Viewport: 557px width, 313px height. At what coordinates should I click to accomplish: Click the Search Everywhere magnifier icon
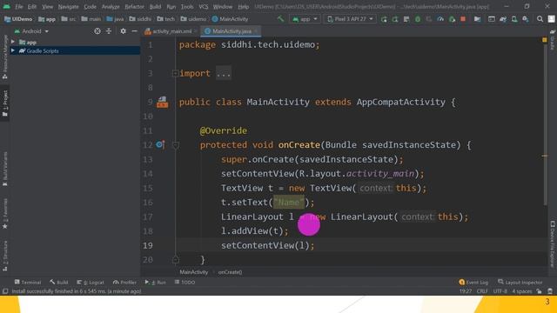click(540, 19)
